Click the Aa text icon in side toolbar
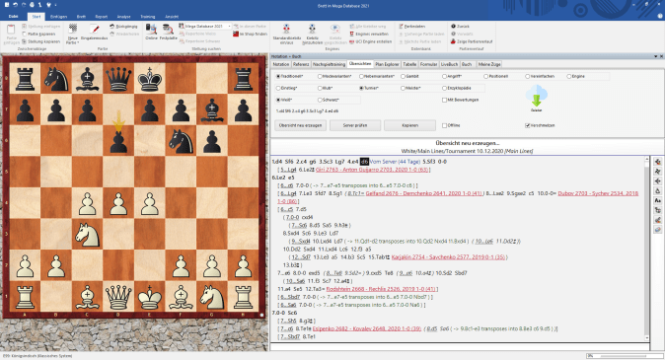The height and width of the screenshot is (360, 665). point(658,200)
